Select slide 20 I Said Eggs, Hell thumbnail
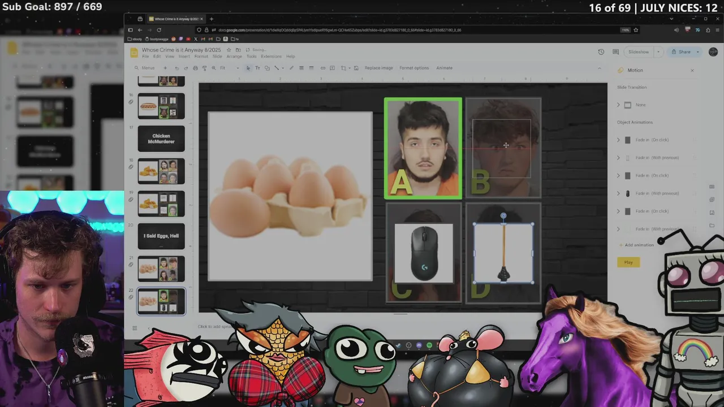Image resolution: width=724 pixels, height=407 pixels. click(161, 236)
